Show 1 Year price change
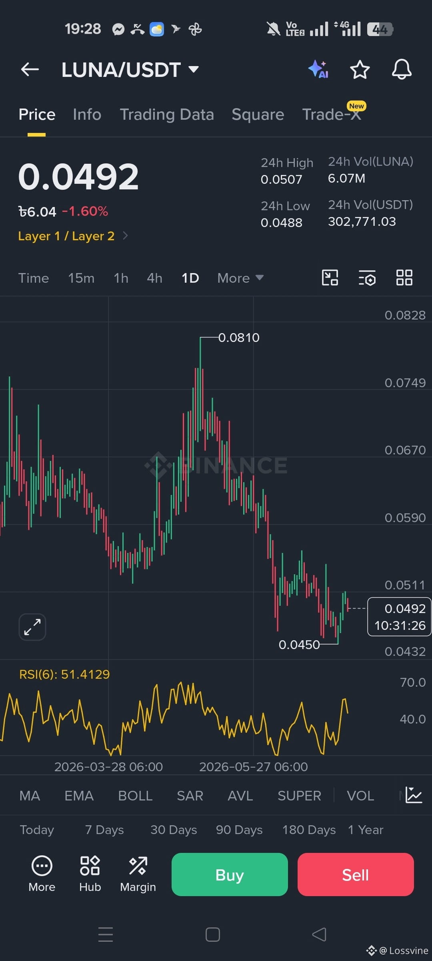Image resolution: width=432 pixels, height=961 pixels. [366, 830]
